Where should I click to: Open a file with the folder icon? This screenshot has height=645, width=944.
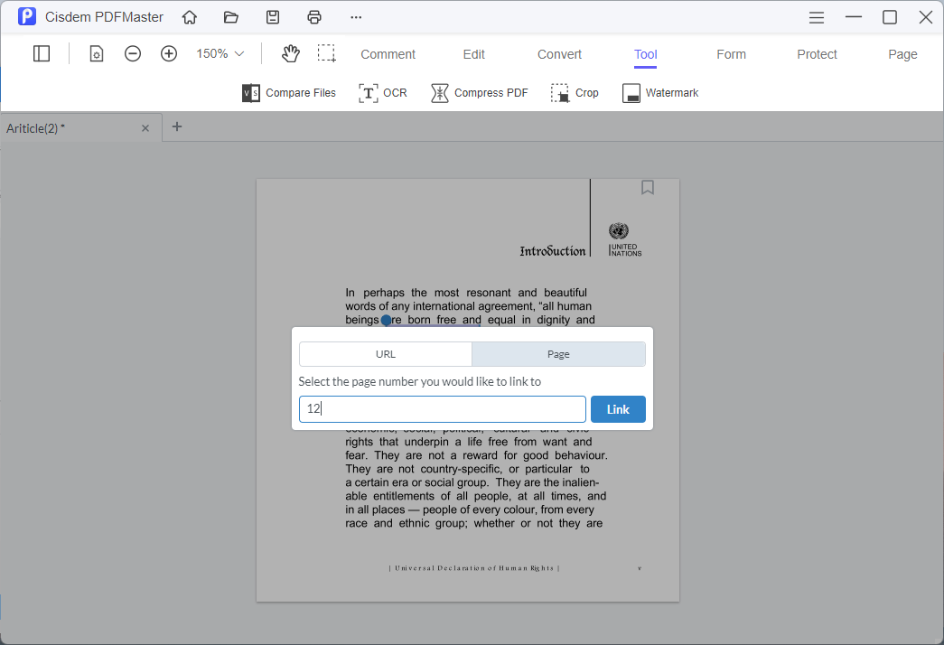pyautogui.click(x=231, y=17)
